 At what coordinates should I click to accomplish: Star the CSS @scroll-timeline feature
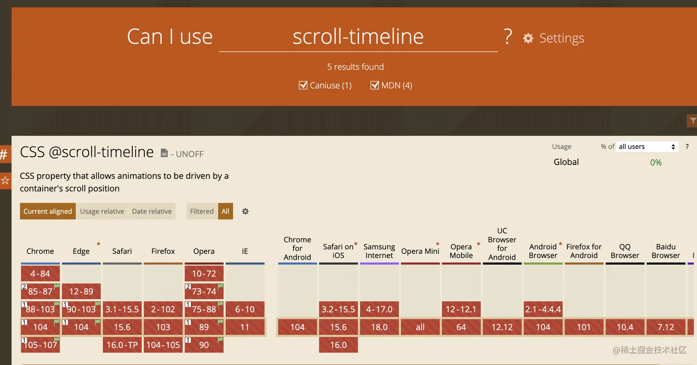click(5, 181)
